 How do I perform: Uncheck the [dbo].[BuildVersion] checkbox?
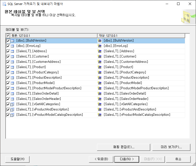(x=8, y=41)
